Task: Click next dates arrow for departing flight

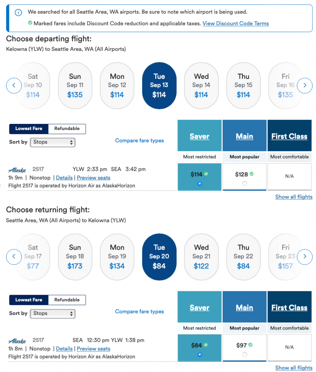Action: click(x=305, y=86)
